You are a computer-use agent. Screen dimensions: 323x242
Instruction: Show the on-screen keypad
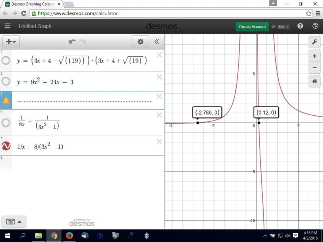14,221
